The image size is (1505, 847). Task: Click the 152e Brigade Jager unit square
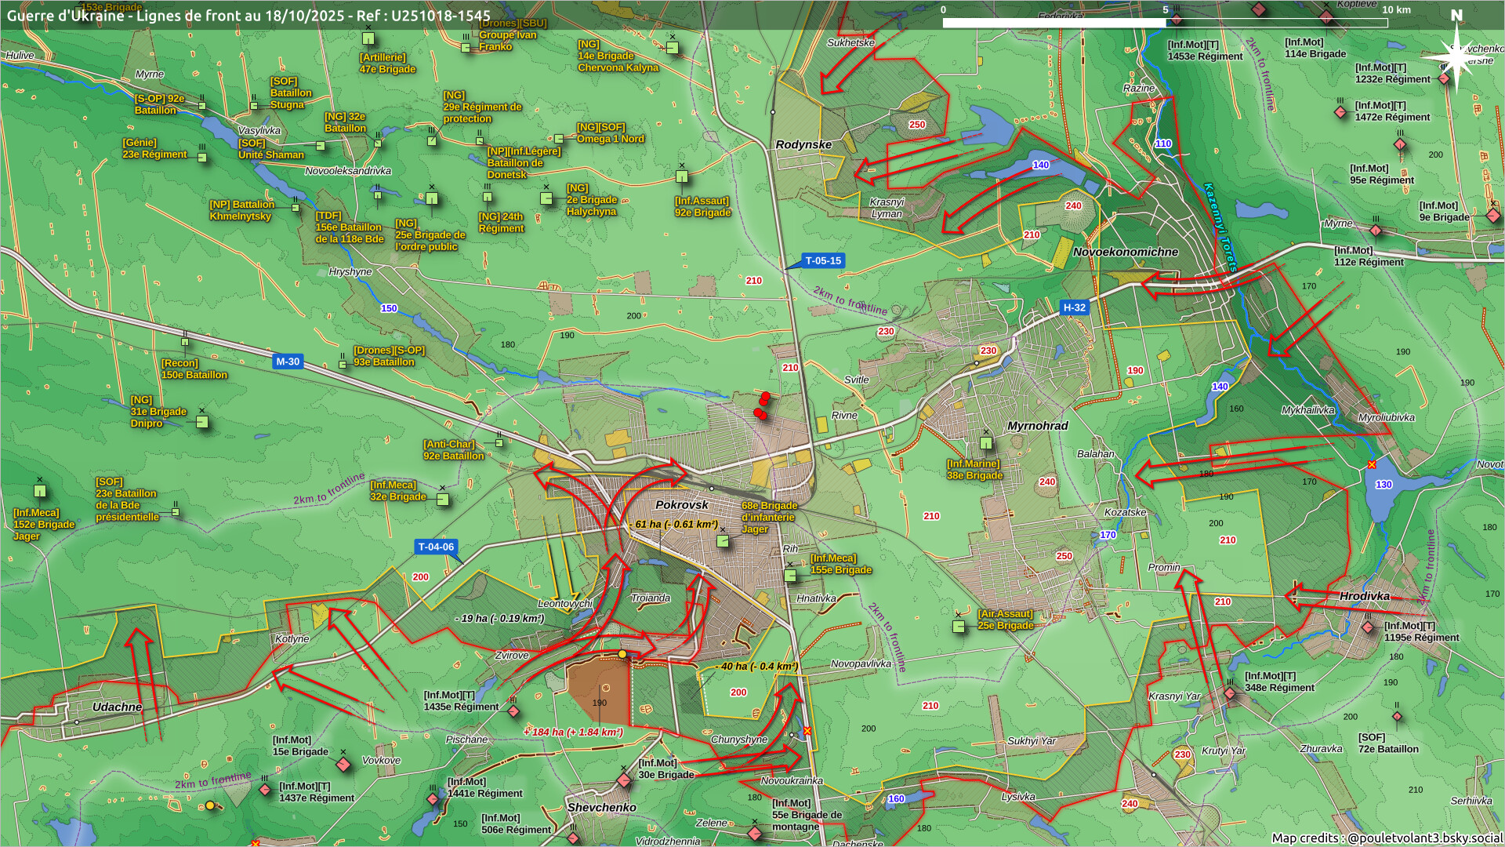coord(40,492)
